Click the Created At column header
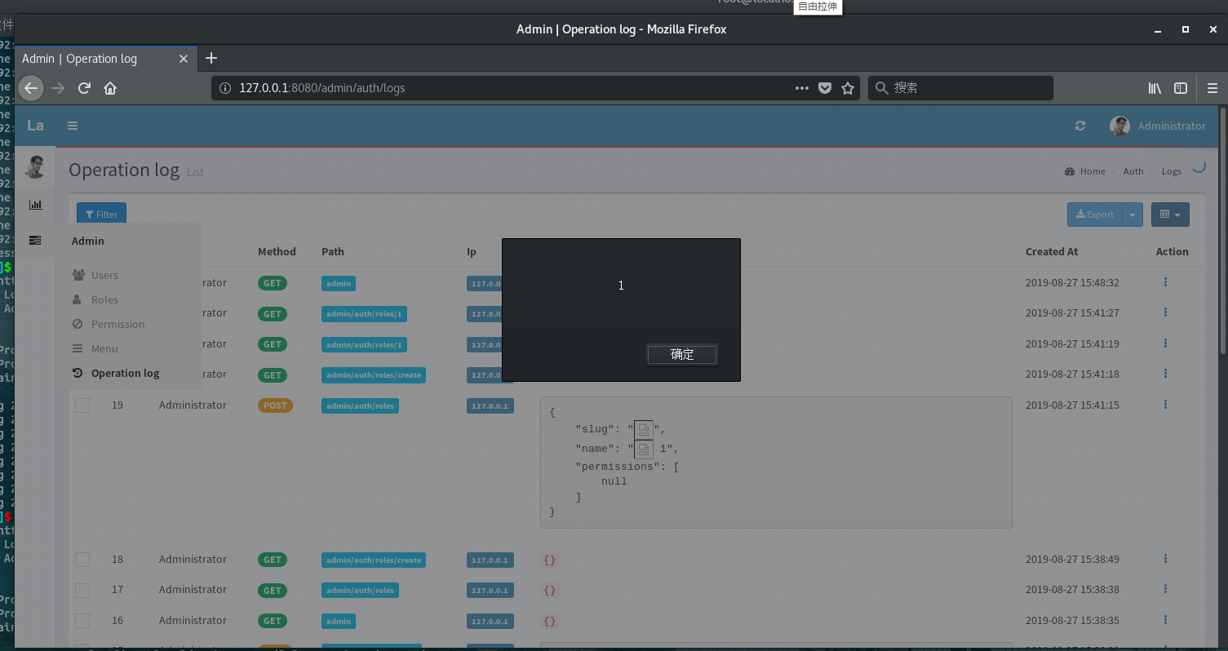This screenshot has height=651, width=1228. click(x=1052, y=251)
